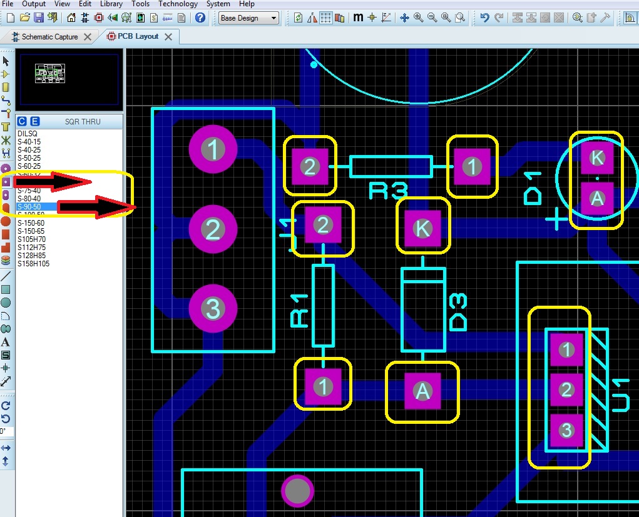The image size is (639, 517).
Task: Open a project with the folder icon
Action: coord(25,18)
